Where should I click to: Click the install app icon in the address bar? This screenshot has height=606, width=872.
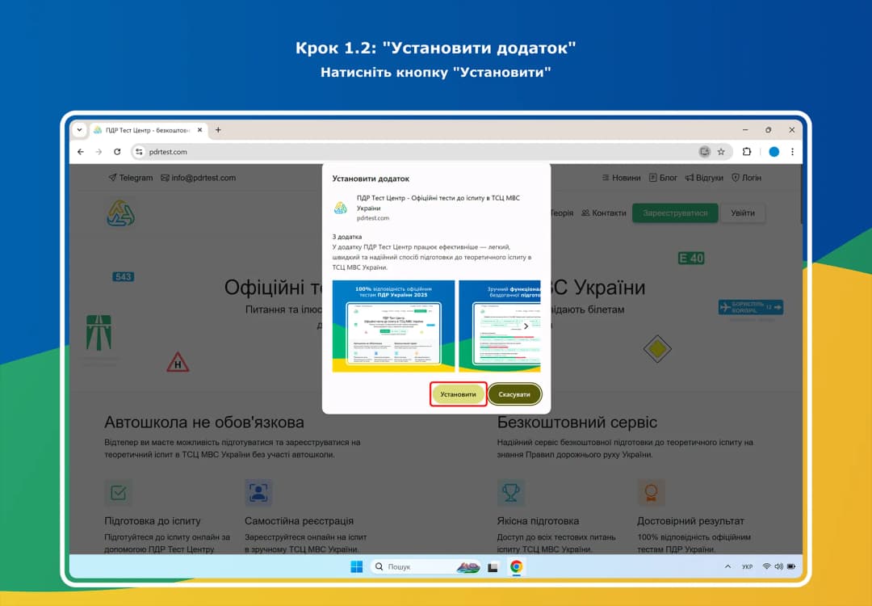pos(704,151)
